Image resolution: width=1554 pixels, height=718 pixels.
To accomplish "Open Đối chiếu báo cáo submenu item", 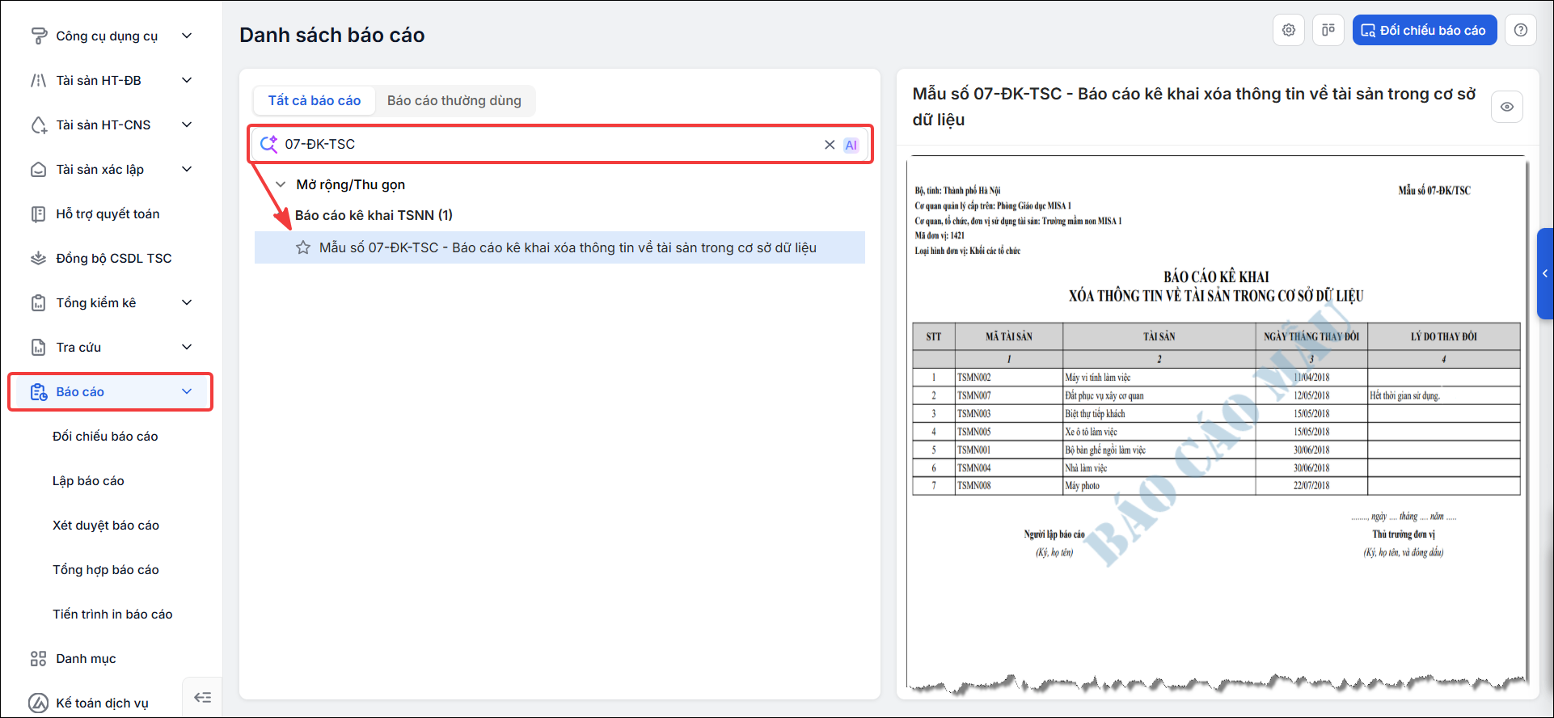I will pos(105,436).
